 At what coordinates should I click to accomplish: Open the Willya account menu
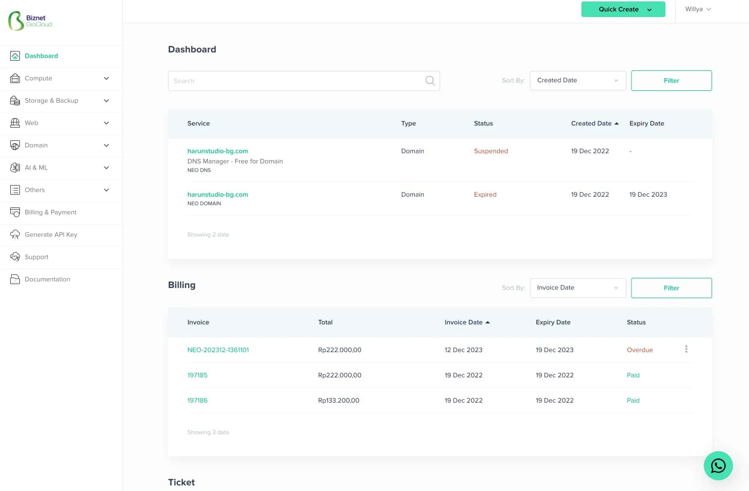pyautogui.click(x=698, y=9)
